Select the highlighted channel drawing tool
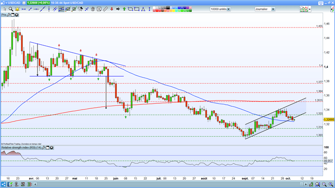The image size is (335, 188). pyautogui.click(x=61, y=9)
